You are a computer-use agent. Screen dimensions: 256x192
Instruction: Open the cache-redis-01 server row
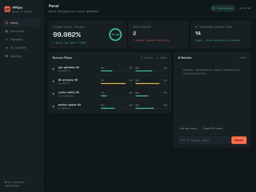(110, 94)
